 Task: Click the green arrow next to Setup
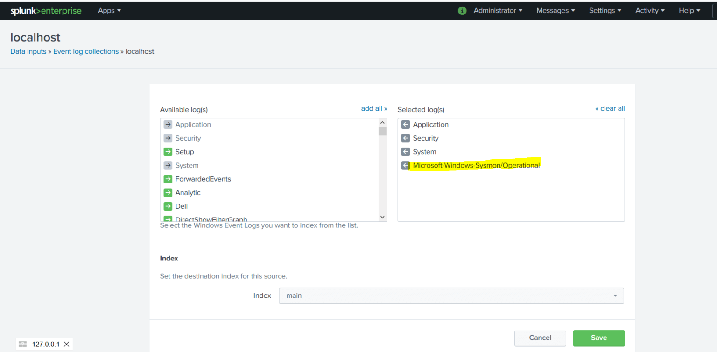tap(168, 151)
